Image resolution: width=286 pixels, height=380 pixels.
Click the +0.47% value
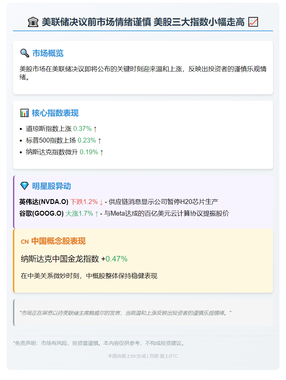[x=114, y=259]
